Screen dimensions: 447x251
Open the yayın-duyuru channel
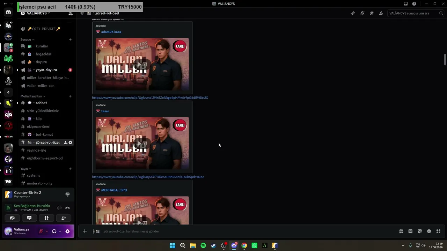click(x=46, y=70)
